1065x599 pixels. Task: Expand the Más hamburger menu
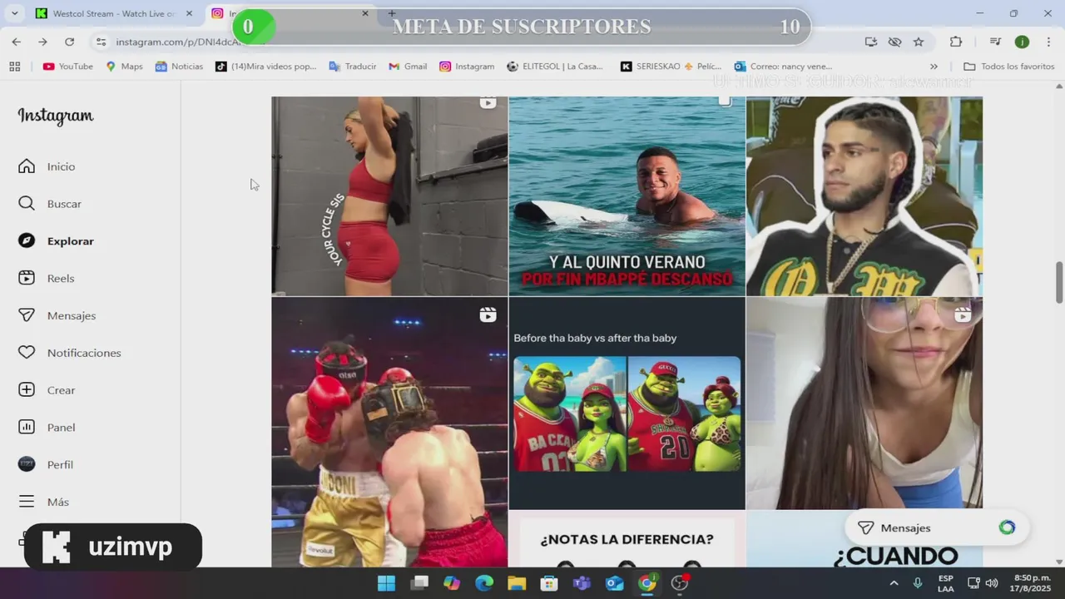(x=43, y=502)
